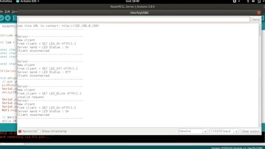Click the New sketch icon in Arduino toolbar
Screen dimensions: 265x149
pyautogui.click(x=15, y=18)
